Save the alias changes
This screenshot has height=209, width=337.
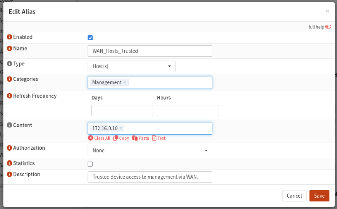(319, 196)
